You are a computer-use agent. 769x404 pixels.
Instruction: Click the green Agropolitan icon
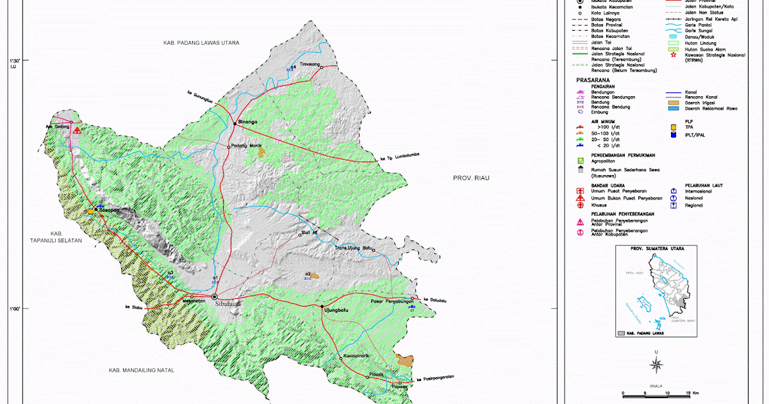coord(581,160)
